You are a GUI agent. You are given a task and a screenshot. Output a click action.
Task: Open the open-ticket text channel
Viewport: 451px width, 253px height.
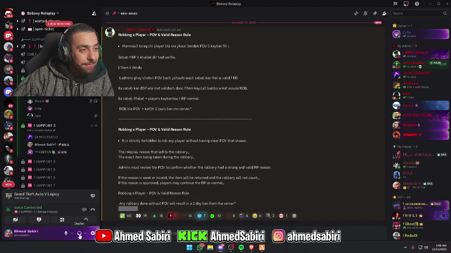[x=44, y=29]
